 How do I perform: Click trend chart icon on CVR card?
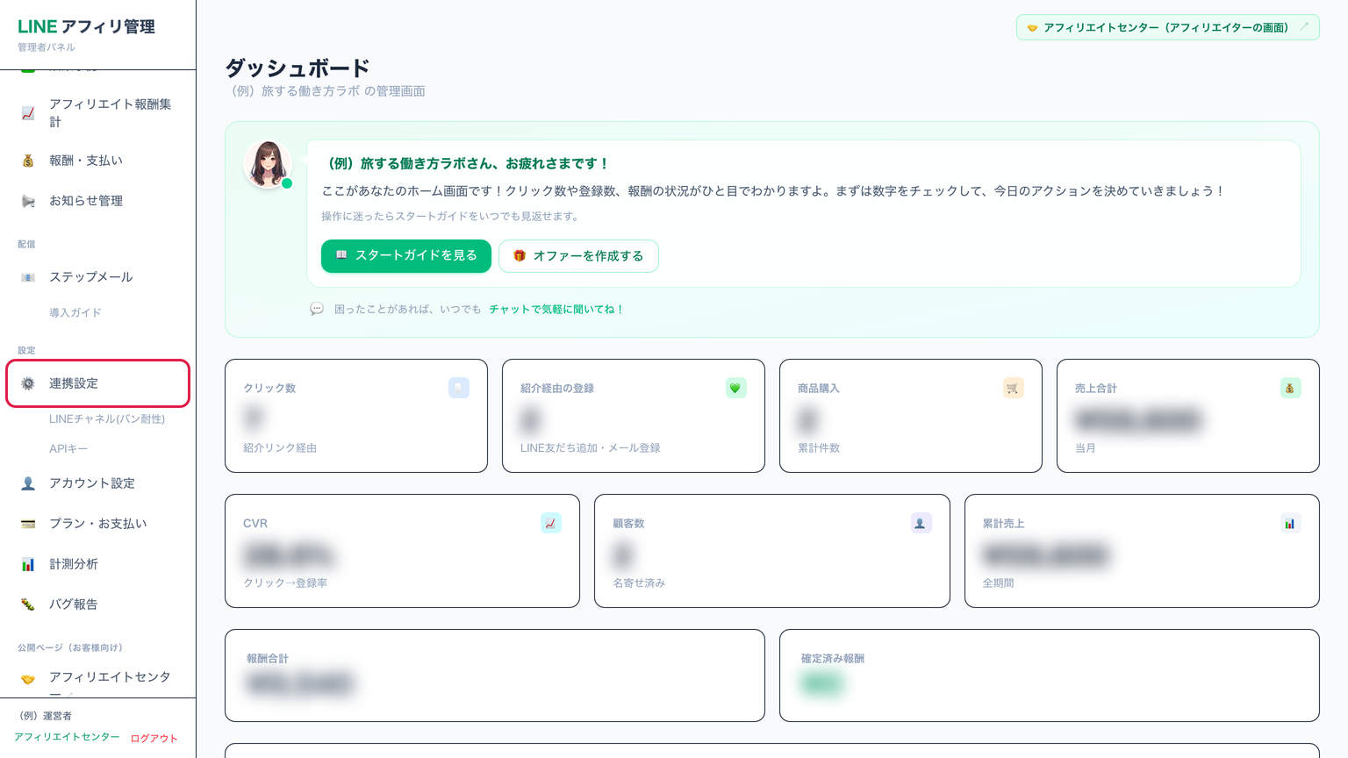pos(550,523)
